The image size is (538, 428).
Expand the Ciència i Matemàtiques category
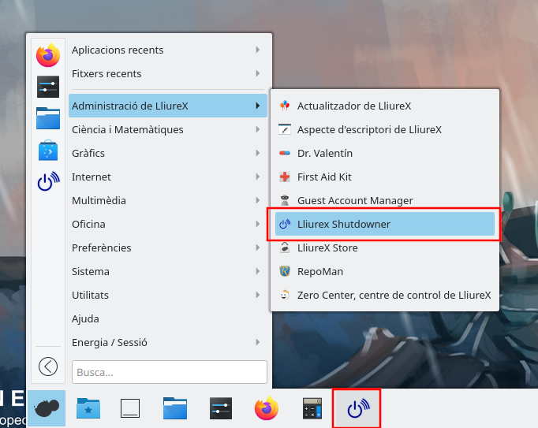pos(167,129)
